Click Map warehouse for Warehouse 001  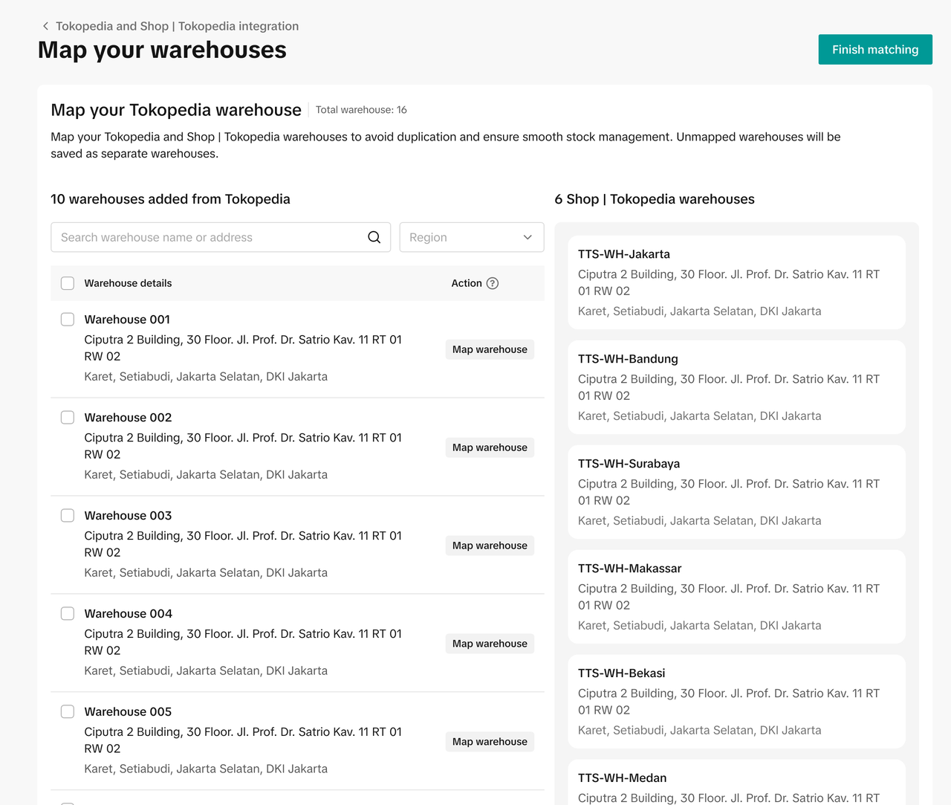pos(490,349)
